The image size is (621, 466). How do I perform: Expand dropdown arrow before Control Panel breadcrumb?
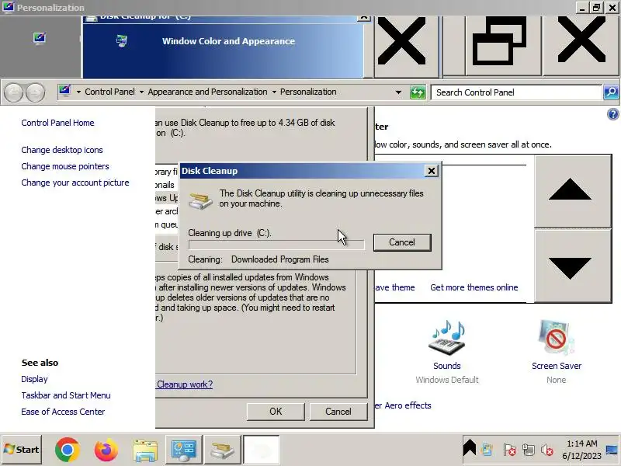click(78, 92)
